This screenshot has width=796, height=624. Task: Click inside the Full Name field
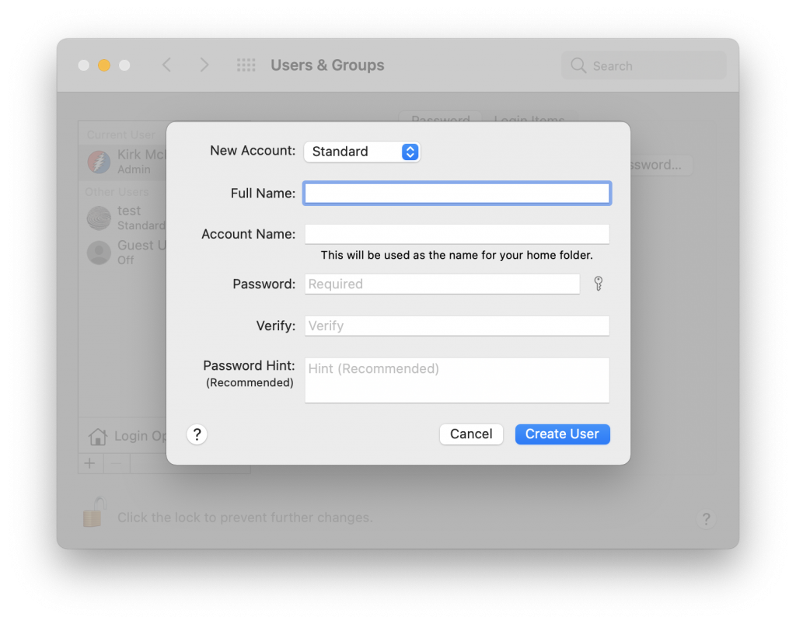point(456,193)
